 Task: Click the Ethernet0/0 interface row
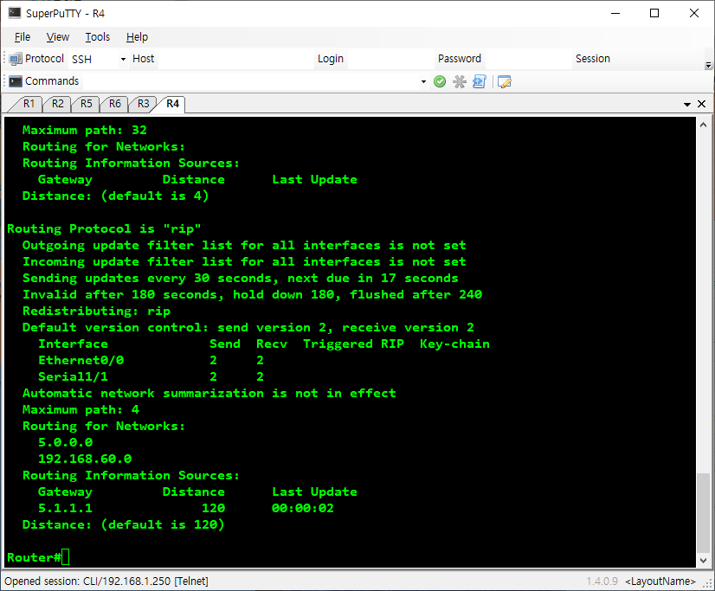(x=151, y=361)
